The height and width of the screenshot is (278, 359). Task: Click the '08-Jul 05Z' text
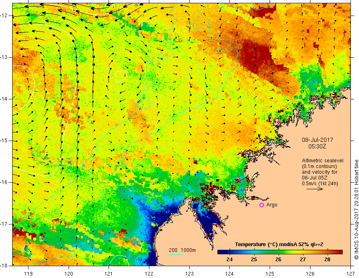pyautogui.click(x=315, y=178)
